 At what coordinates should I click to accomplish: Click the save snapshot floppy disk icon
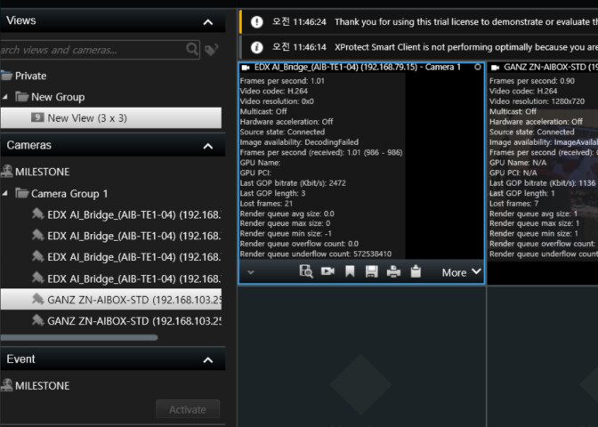371,271
